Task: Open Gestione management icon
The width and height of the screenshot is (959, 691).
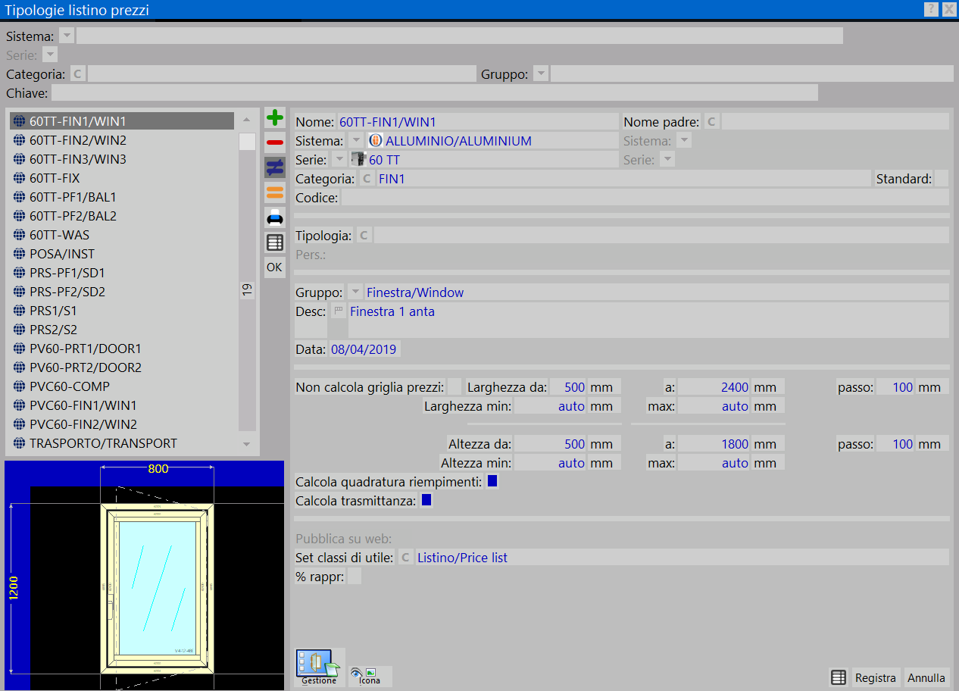Action: [x=319, y=668]
